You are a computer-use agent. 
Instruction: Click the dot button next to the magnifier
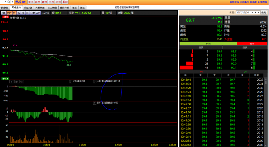tap(12, 2)
